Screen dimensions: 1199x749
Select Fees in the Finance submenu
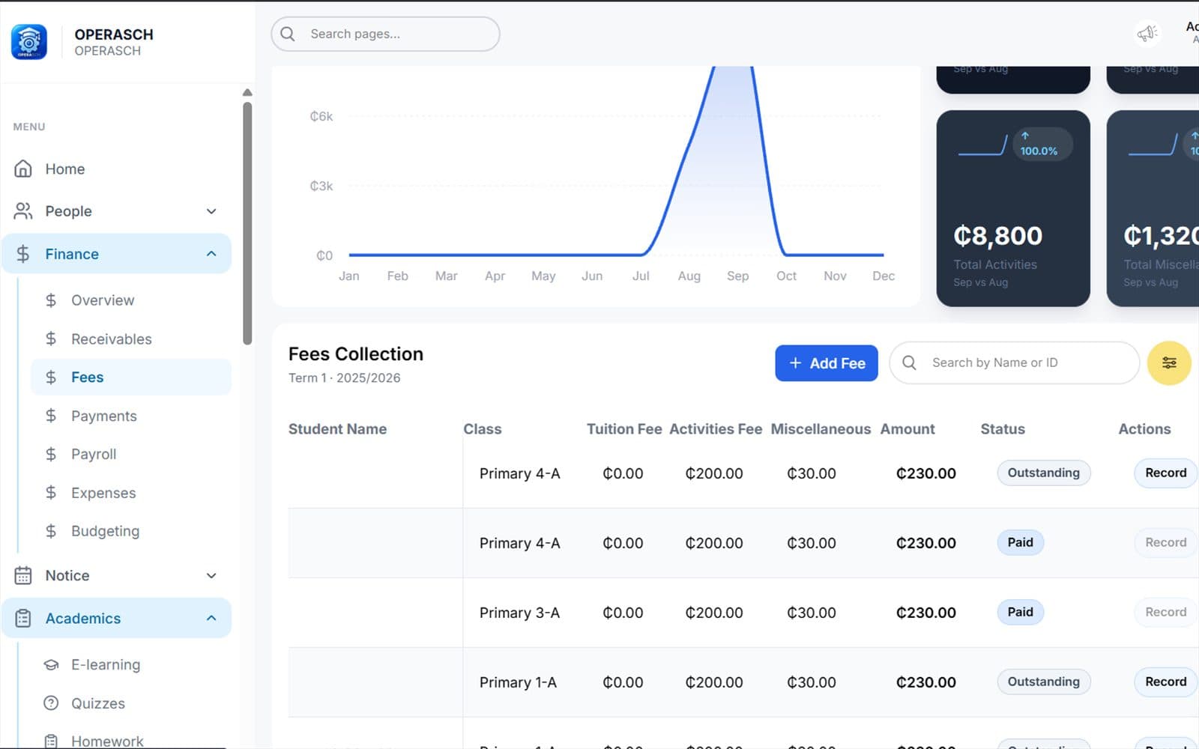tap(131, 377)
